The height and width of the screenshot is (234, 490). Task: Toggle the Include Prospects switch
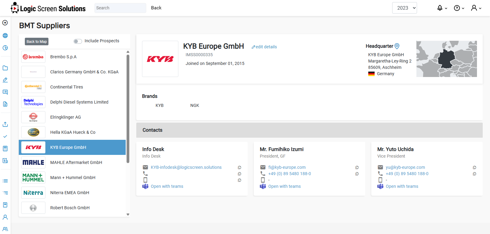point(78,41)
